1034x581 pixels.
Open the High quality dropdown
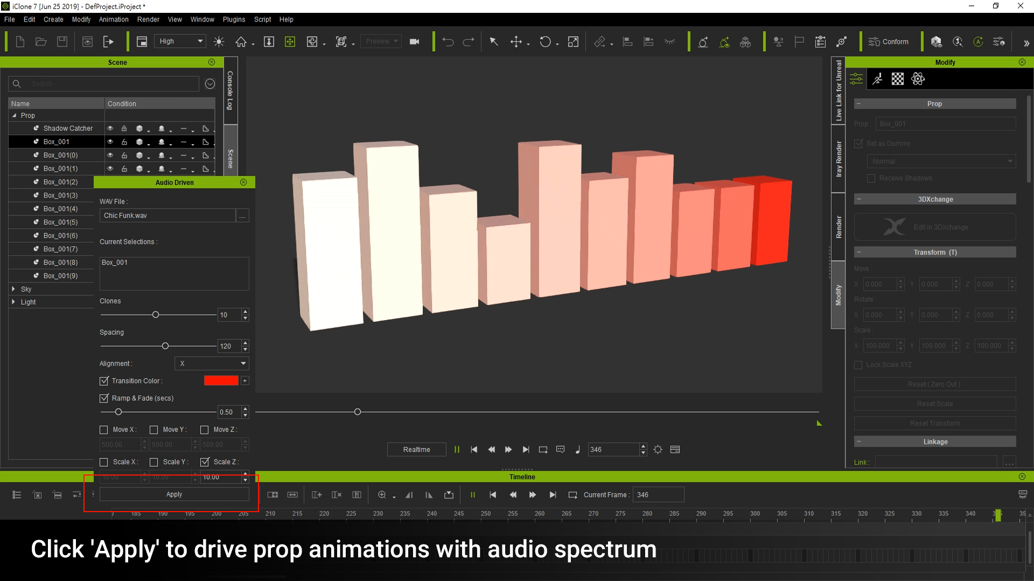pos(180,41)
